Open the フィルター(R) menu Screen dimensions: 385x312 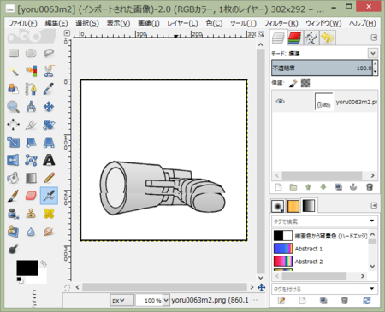[x=281, y=23]
